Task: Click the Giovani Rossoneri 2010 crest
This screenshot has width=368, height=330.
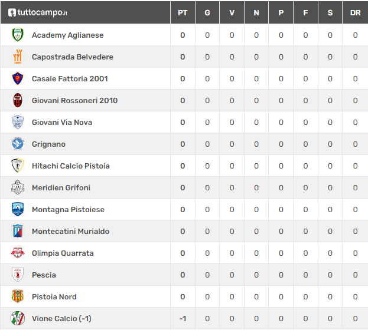Action: click(18, 100)
